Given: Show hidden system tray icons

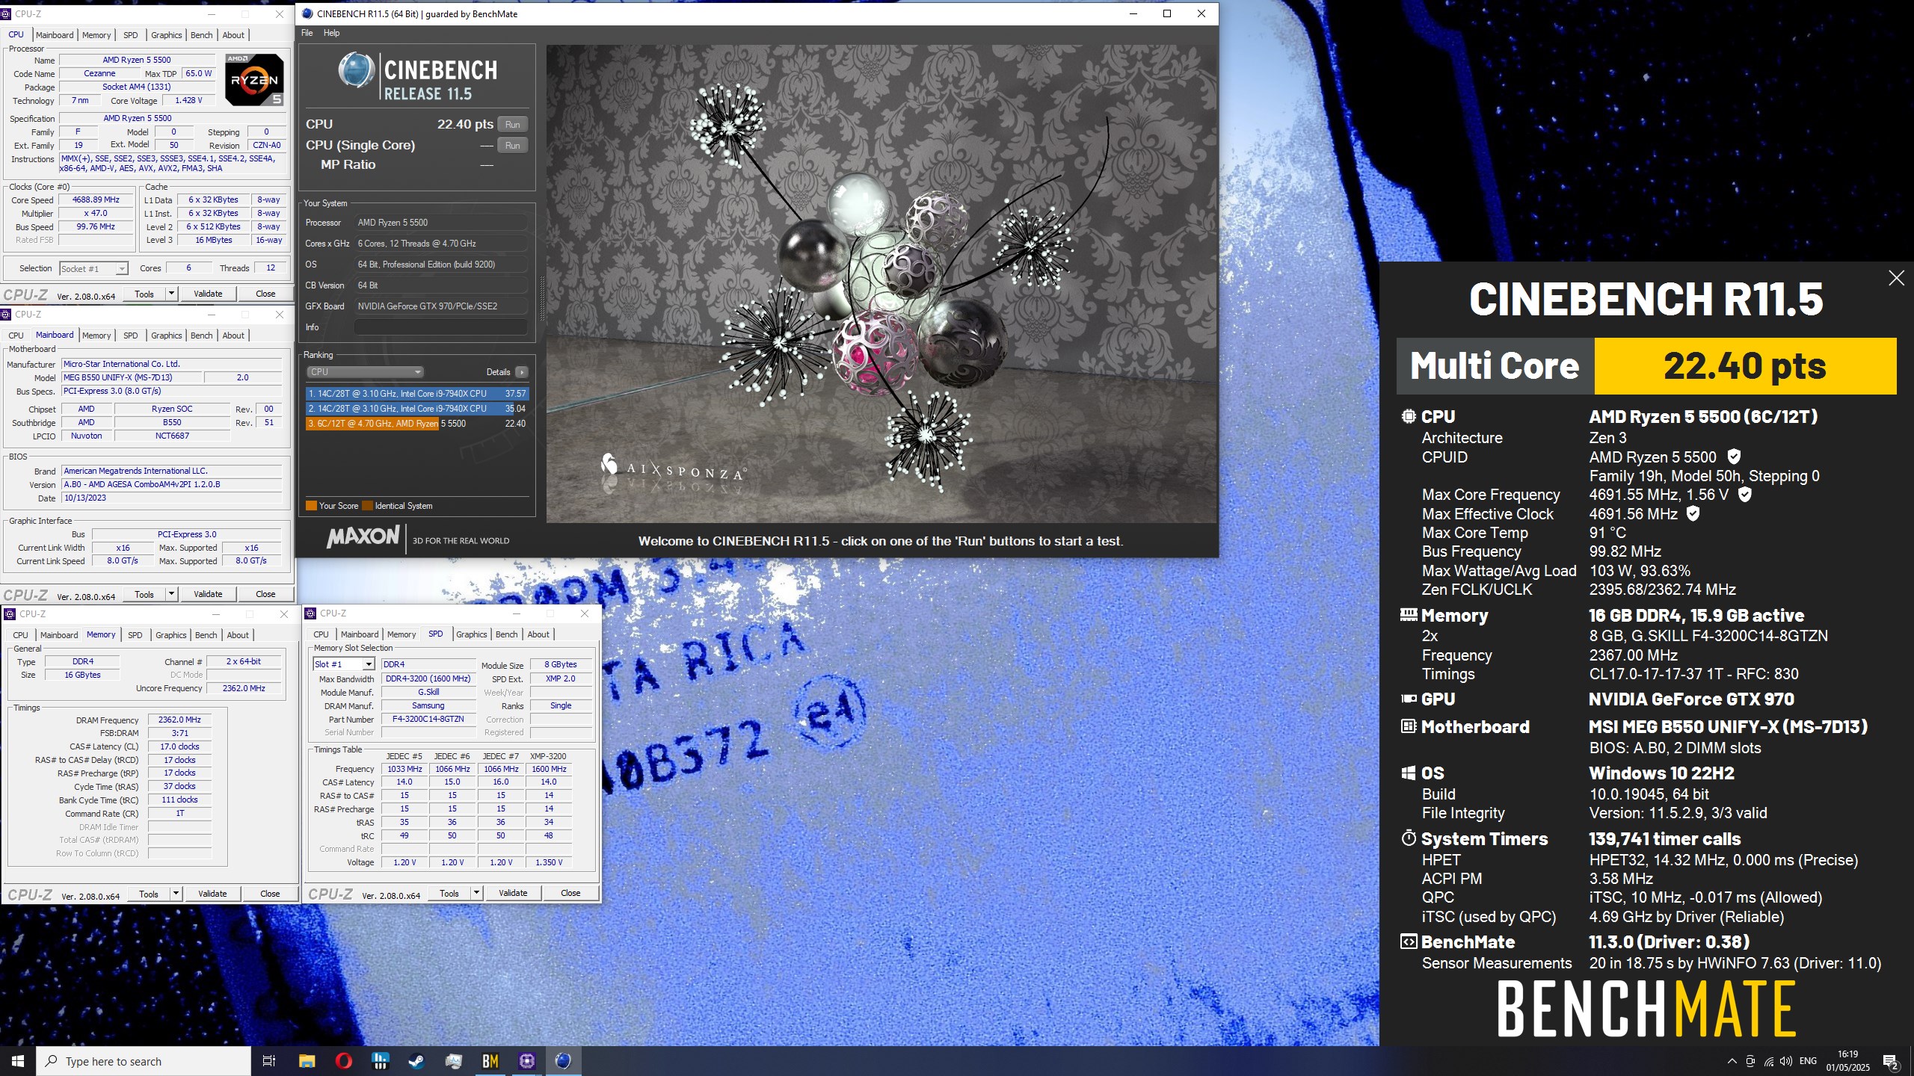Looking at the screenshot, I should [x=1732, y=1061].
